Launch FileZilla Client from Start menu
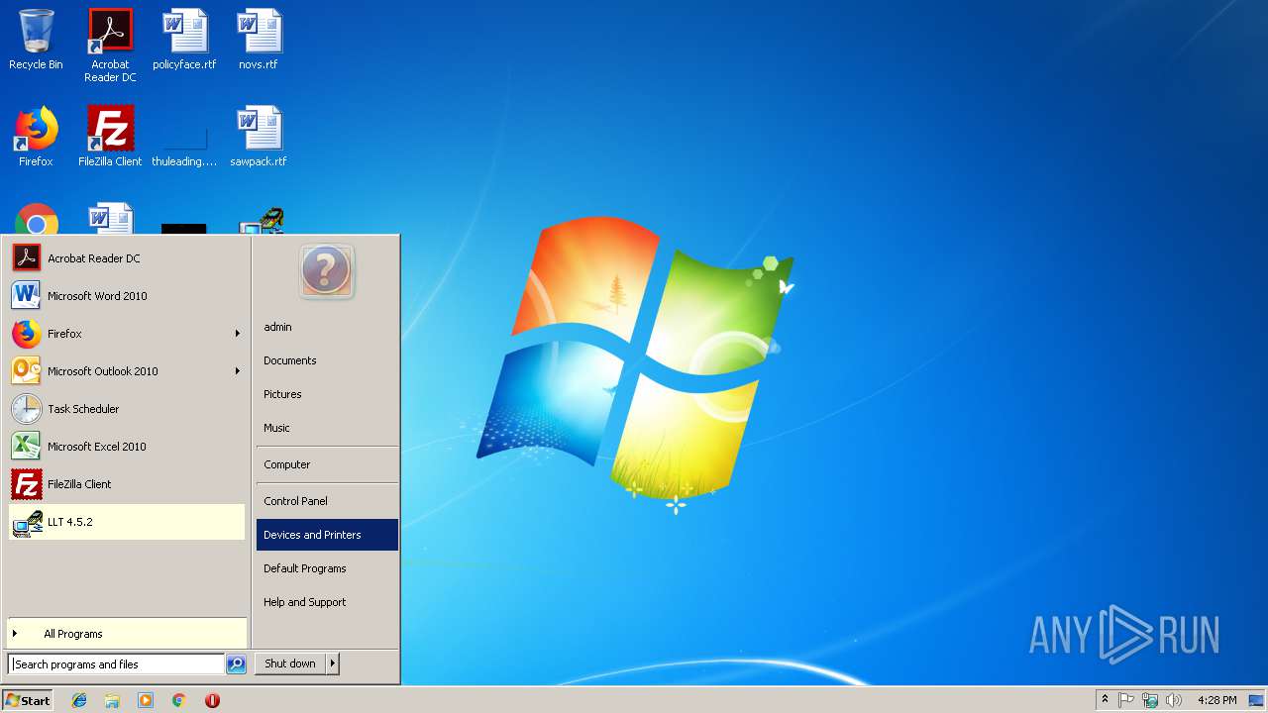 [127, 484]
